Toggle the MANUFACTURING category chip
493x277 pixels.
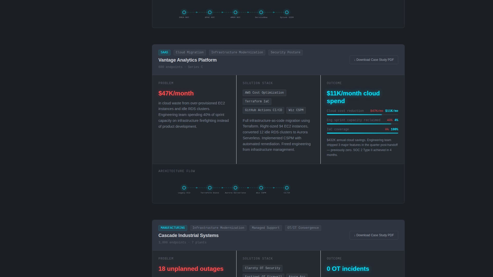pos(173,228)
